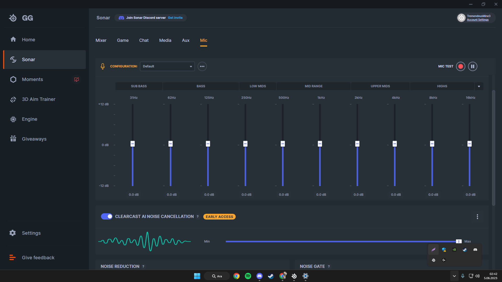Open Settings from the sidebar

31,233
